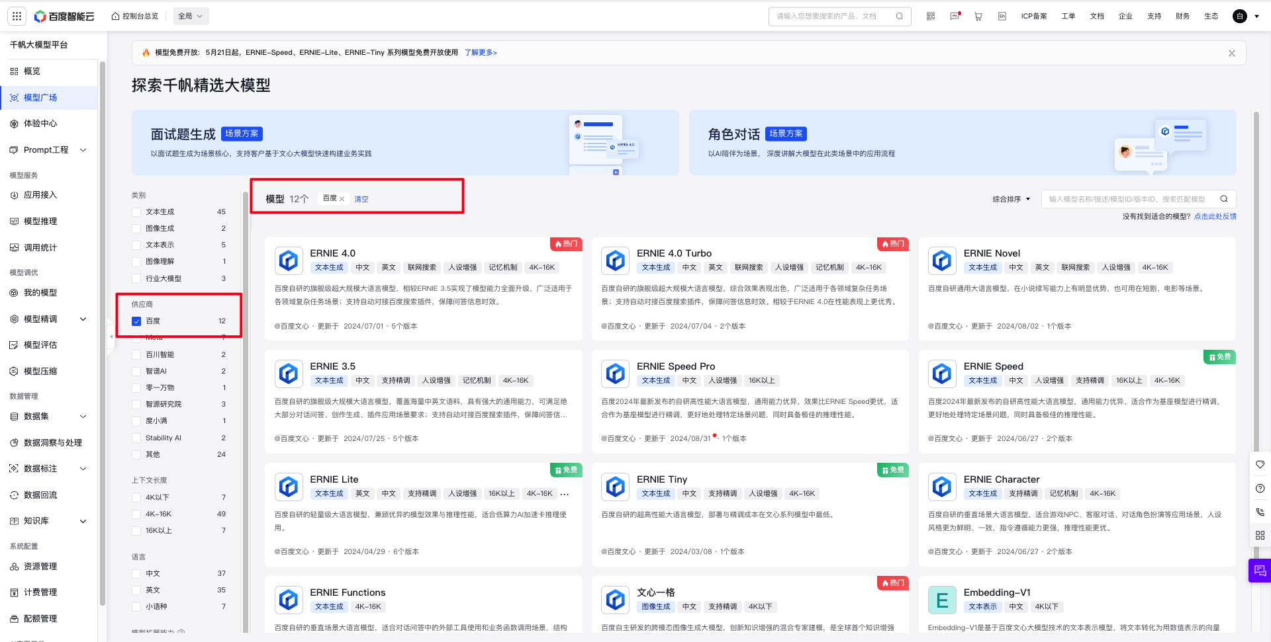This screenshot has width=1271, height=642.
Task: Click the 模型压缩 sidebar icon
Action: tap(14, 372)
